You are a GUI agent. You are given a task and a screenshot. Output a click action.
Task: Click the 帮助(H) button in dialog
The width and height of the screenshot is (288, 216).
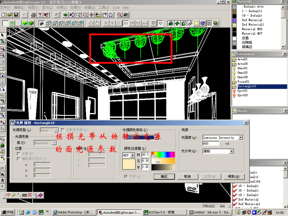pyautogui.click(x=234, y=176)
